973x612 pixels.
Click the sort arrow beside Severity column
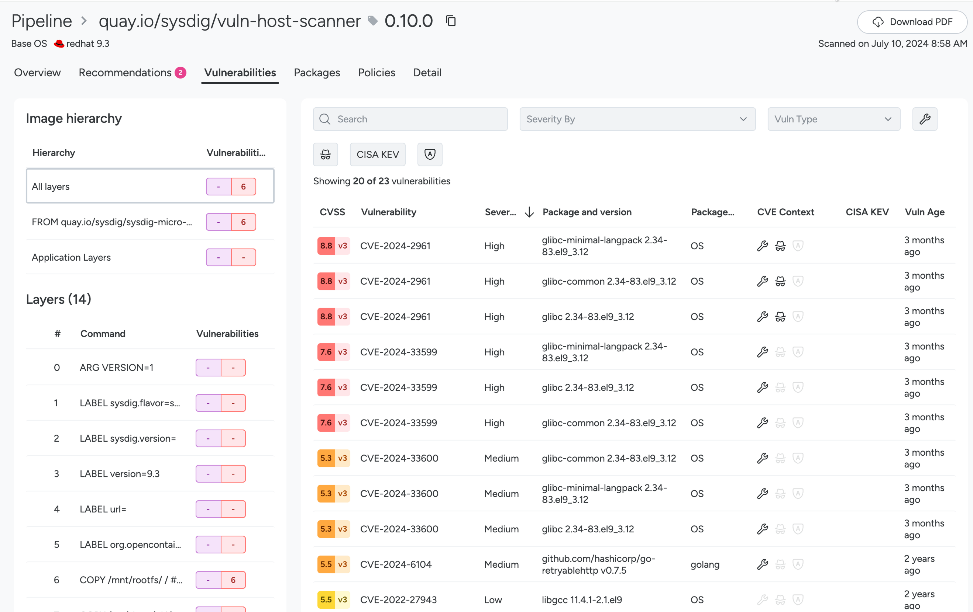(529, 212)
